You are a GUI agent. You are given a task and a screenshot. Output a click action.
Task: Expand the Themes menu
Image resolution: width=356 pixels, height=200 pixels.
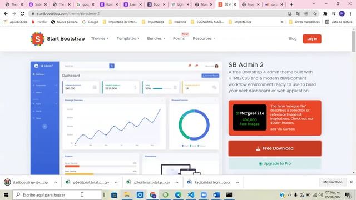(x=100, y=38)
